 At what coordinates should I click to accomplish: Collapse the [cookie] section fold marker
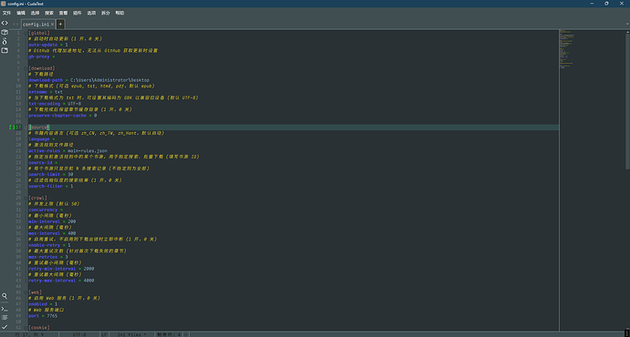click(26, 327)
